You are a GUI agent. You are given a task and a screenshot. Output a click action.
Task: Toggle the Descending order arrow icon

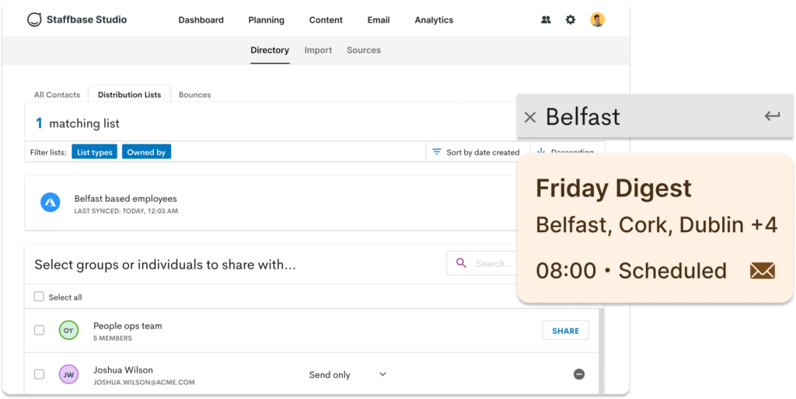click(x=541, y=151)
